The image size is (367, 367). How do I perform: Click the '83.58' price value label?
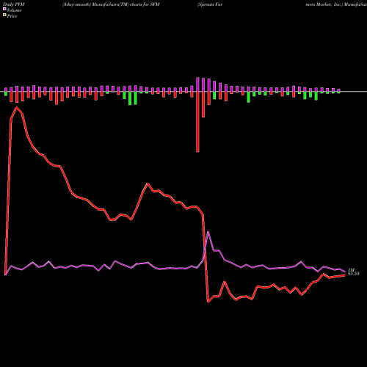(x=354, y=274)
